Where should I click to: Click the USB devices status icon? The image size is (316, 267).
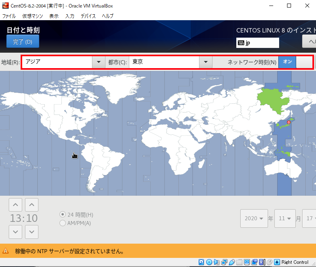pos(232,262)
